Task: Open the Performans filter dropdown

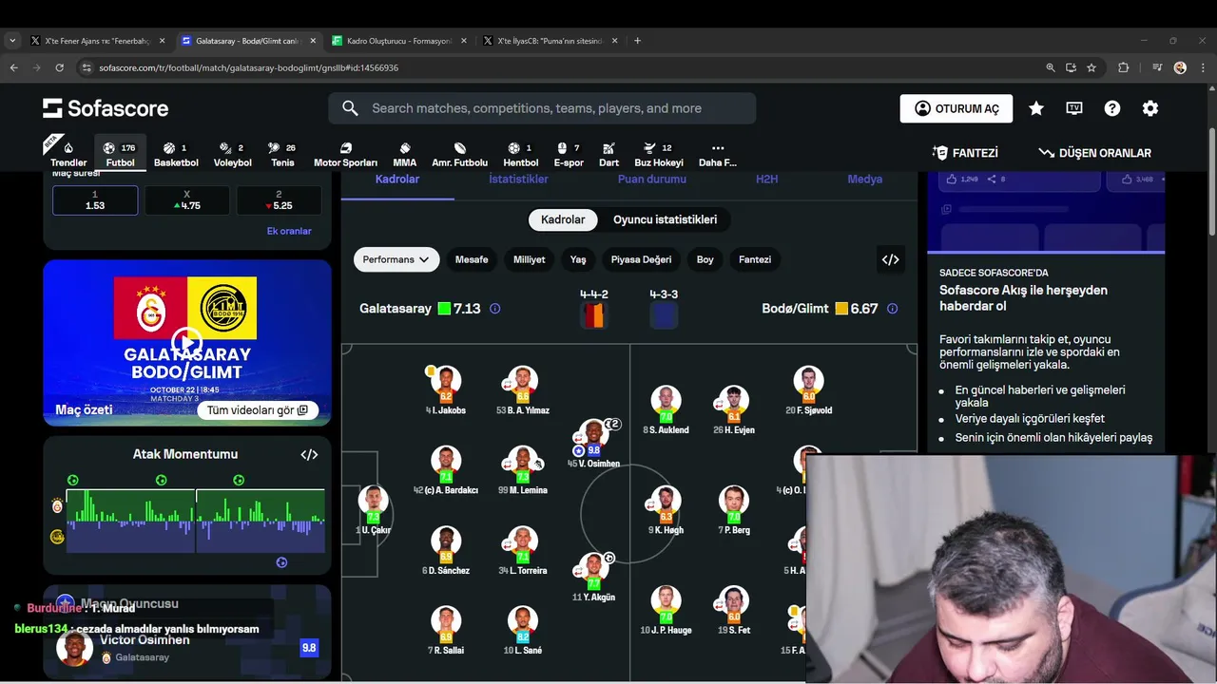Action: click(x=396, y=259)
